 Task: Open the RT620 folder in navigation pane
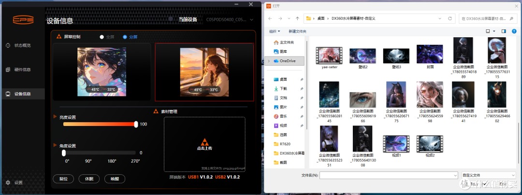coord(285,144)
